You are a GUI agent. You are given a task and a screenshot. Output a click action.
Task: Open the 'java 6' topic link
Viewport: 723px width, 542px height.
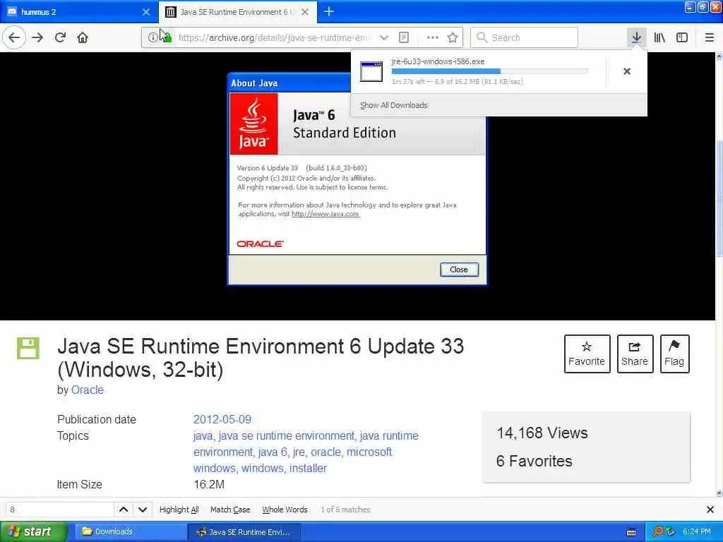point(273,452)
